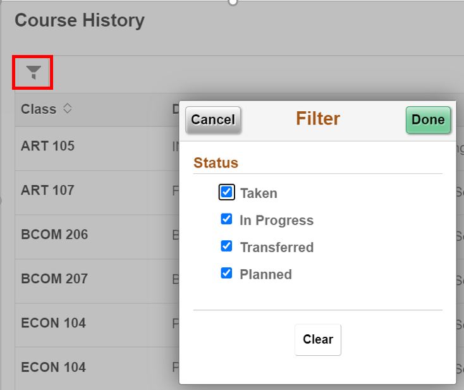Select the BCOM 207 class entry
Screen dimensions: 464x390
point(54,279)
